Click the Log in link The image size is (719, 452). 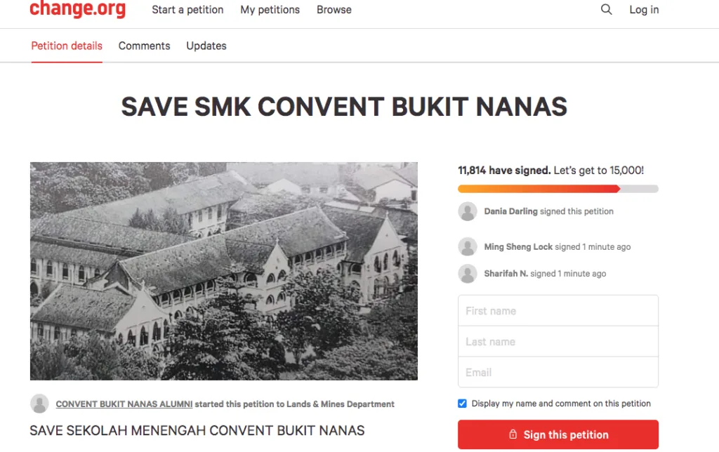pyautogui.click(x=644, y=10)
